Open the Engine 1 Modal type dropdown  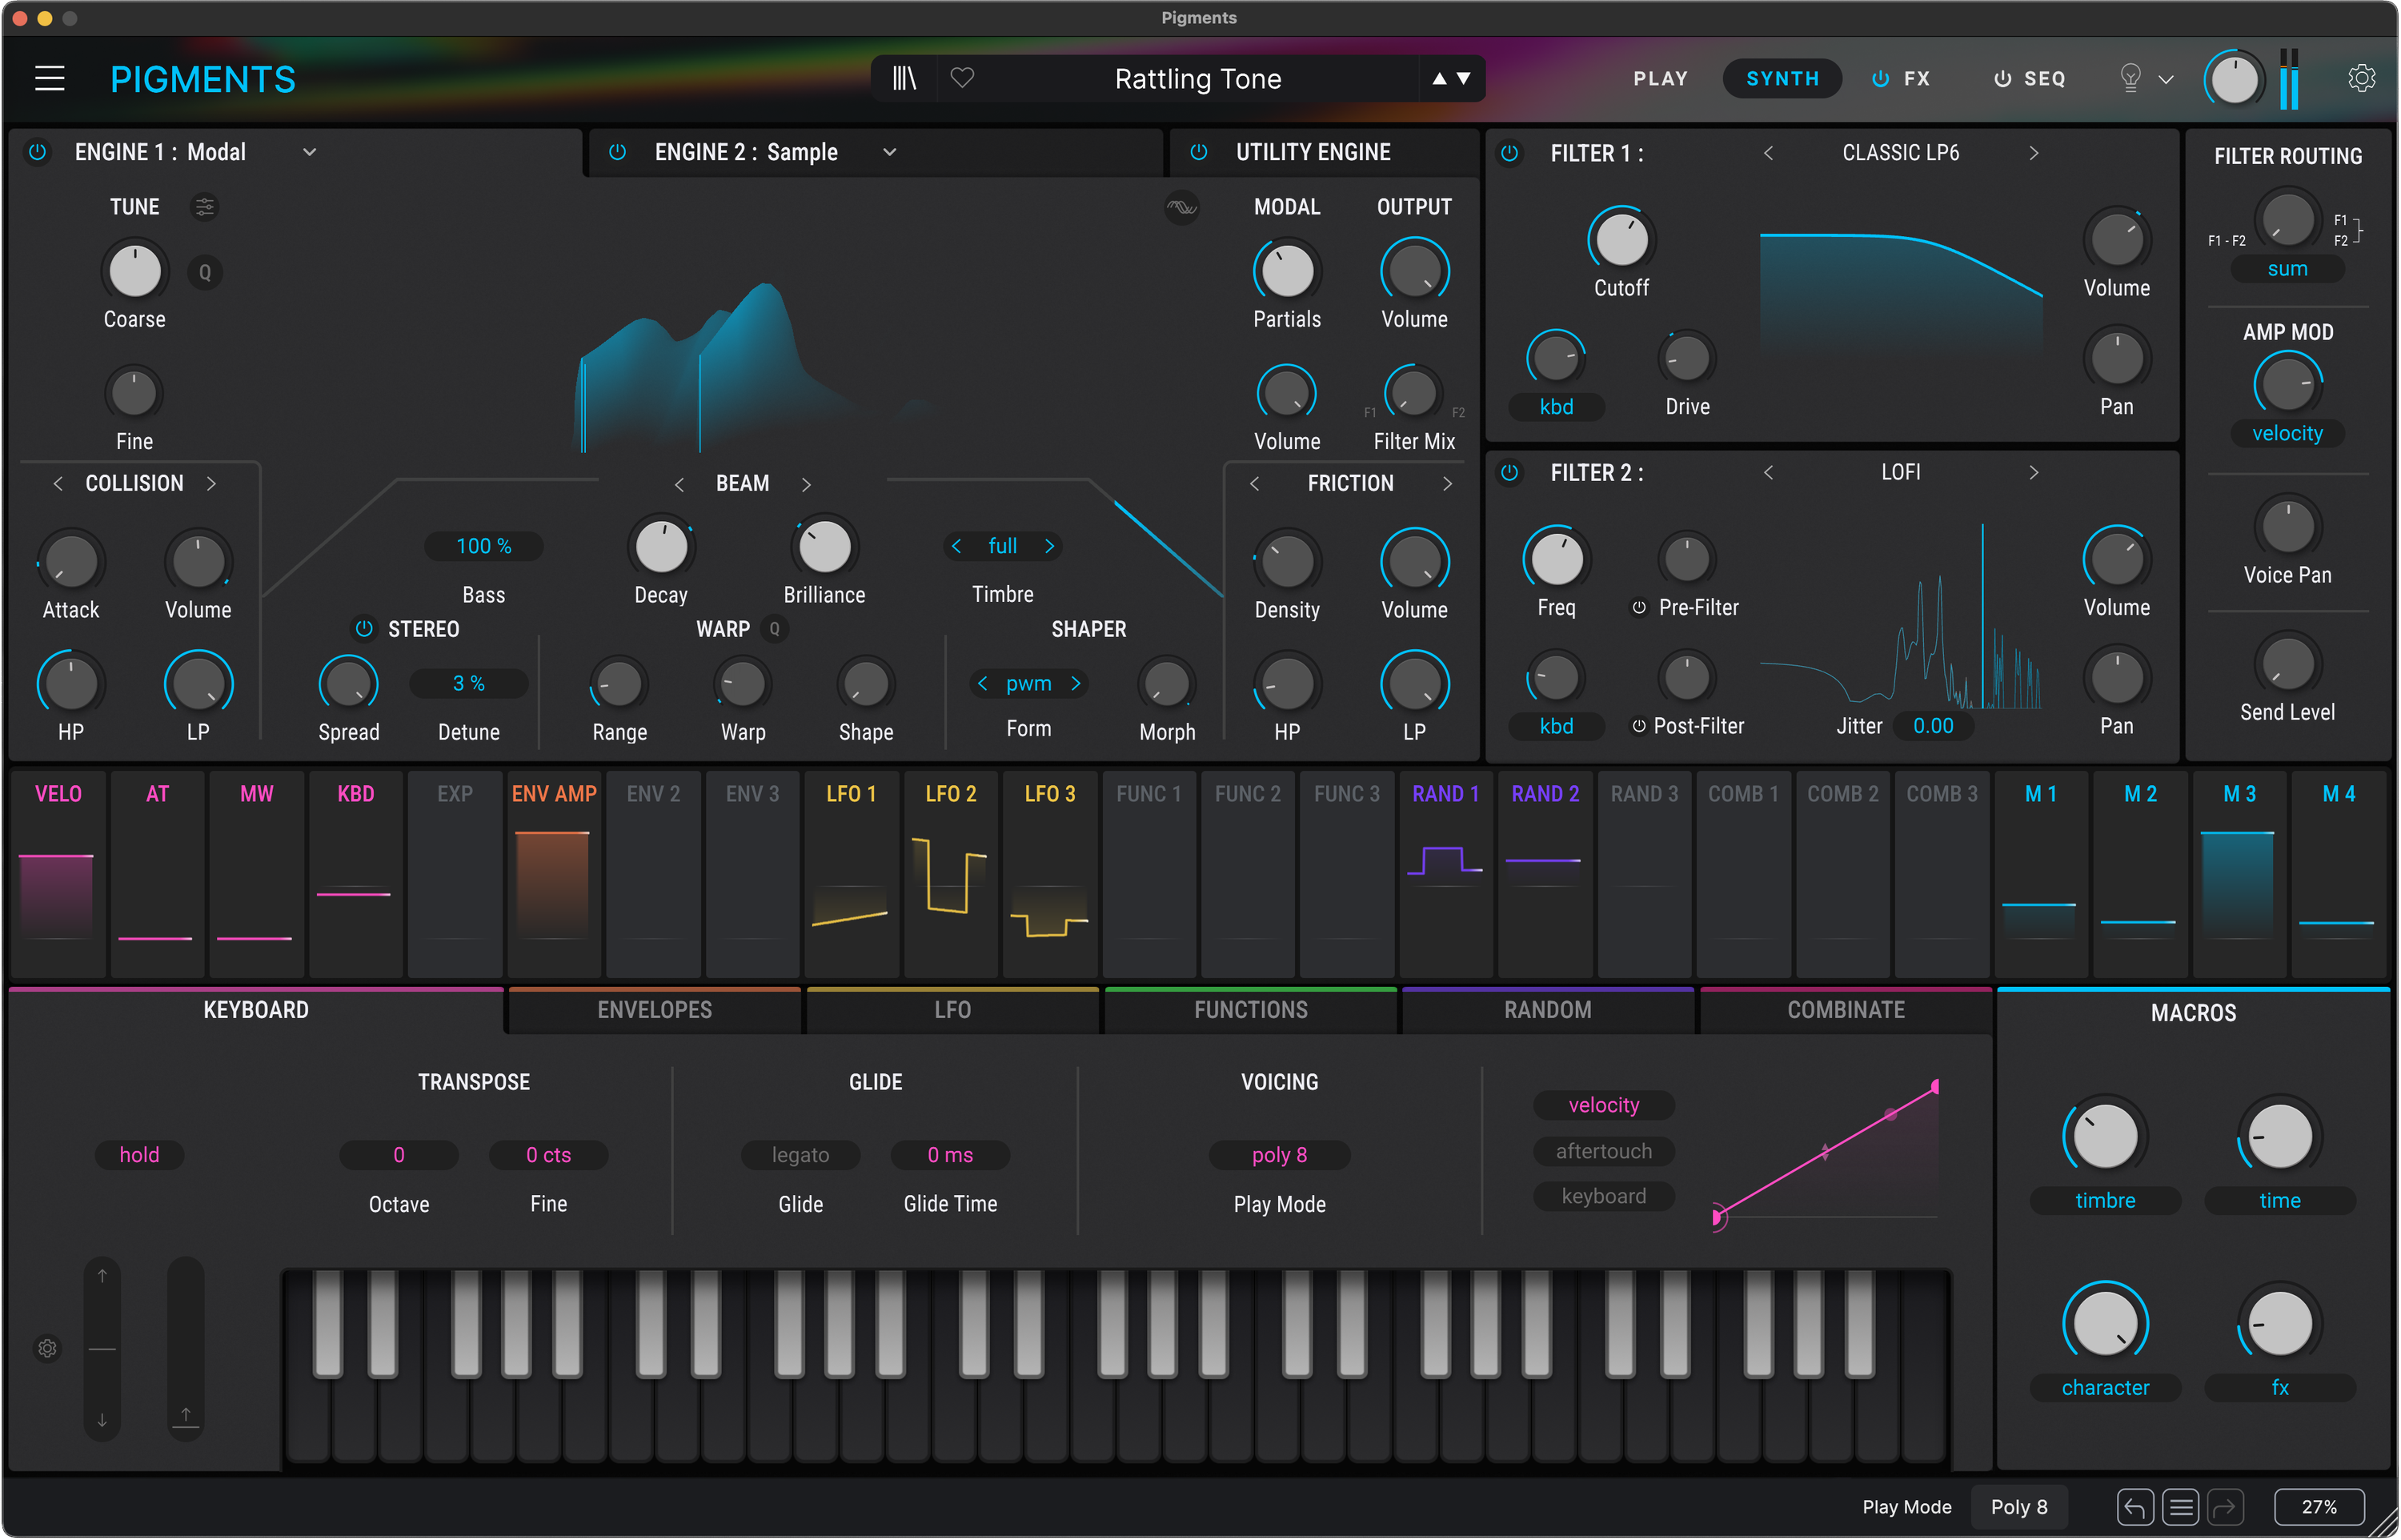[x=309, y=152]
